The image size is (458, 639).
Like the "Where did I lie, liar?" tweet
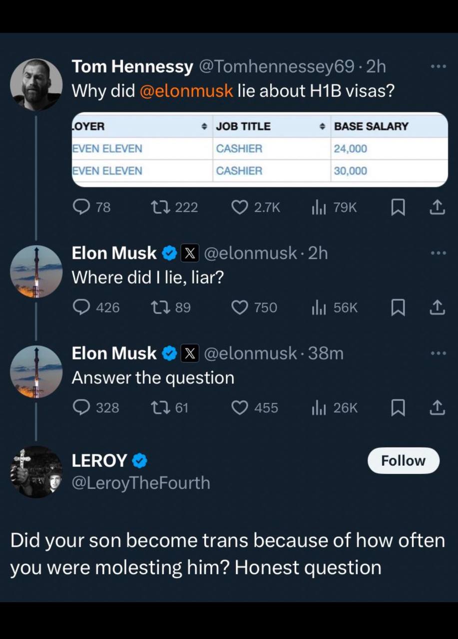pyautogui.click(x=240, y=308)
